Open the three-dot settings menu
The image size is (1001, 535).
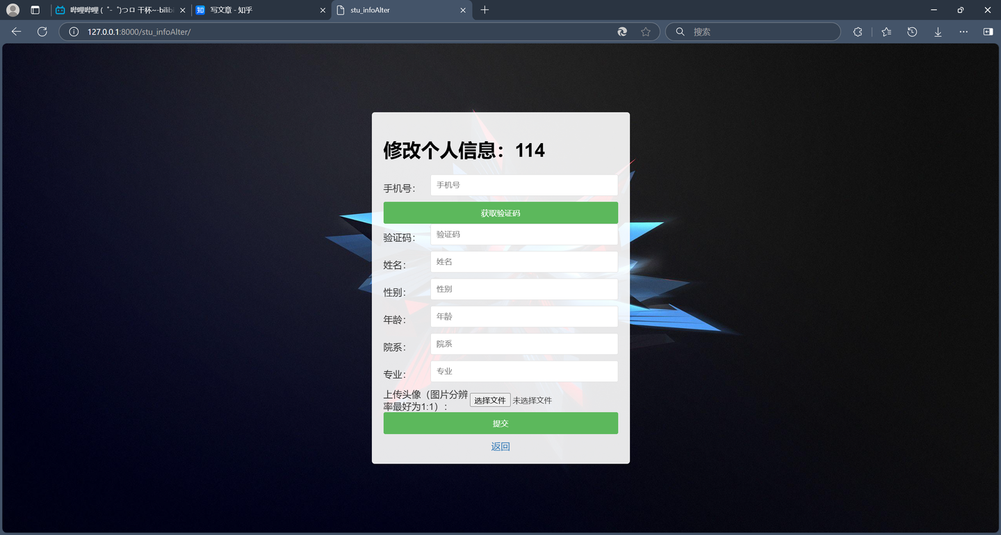tap(963, 31)
